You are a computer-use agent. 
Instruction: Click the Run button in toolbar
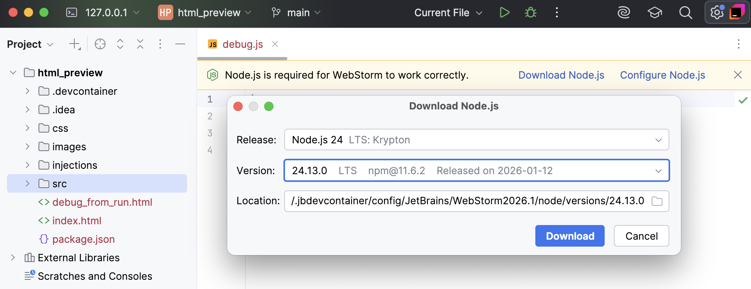click(x=505, y=13)
